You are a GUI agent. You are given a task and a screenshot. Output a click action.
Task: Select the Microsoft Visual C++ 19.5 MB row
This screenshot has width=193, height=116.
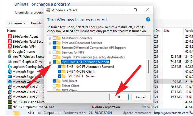point(99,97)
